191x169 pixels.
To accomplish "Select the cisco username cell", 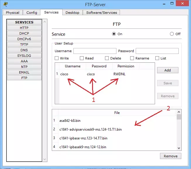I will tap(73, 74).
